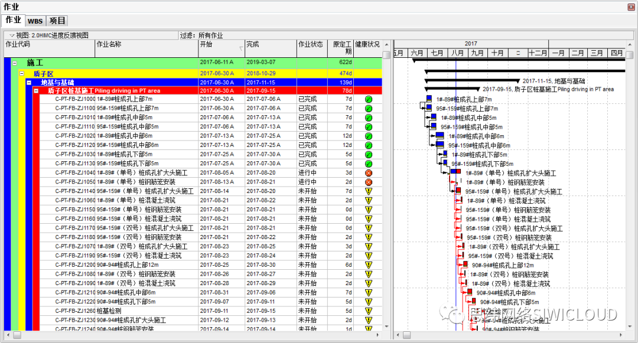Switch to the WBS tab
Viewport: 638px width, 343px height.
coord(35,21)
